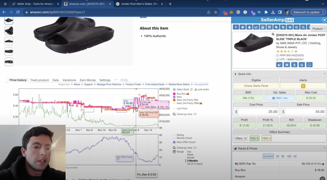This screenshot has width=327, height=180.
Task: Bookmark this page with the star icon
Action: pos(216,12)
